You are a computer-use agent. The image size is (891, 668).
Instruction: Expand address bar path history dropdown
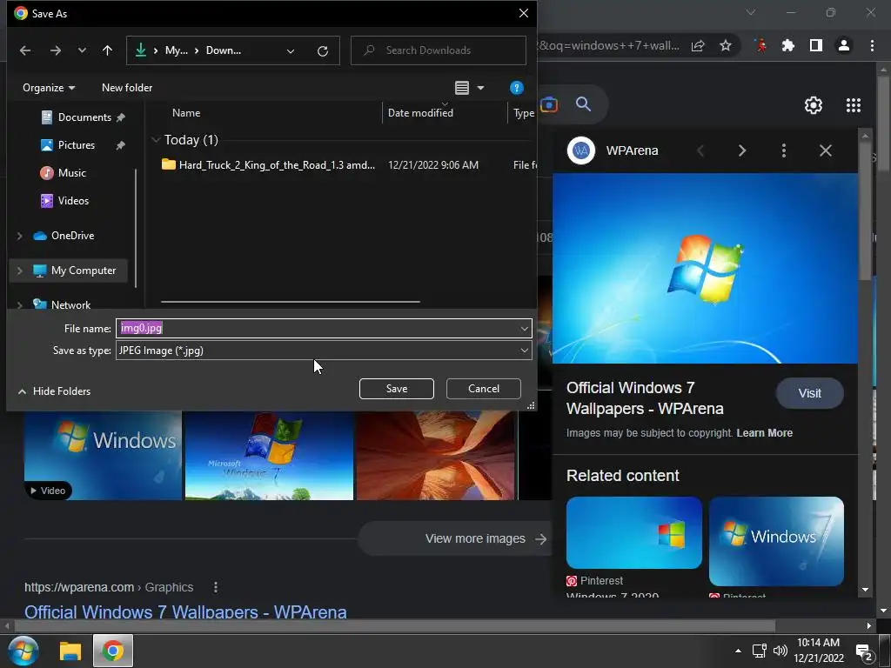pyautogui.click(x=291, y=51)
